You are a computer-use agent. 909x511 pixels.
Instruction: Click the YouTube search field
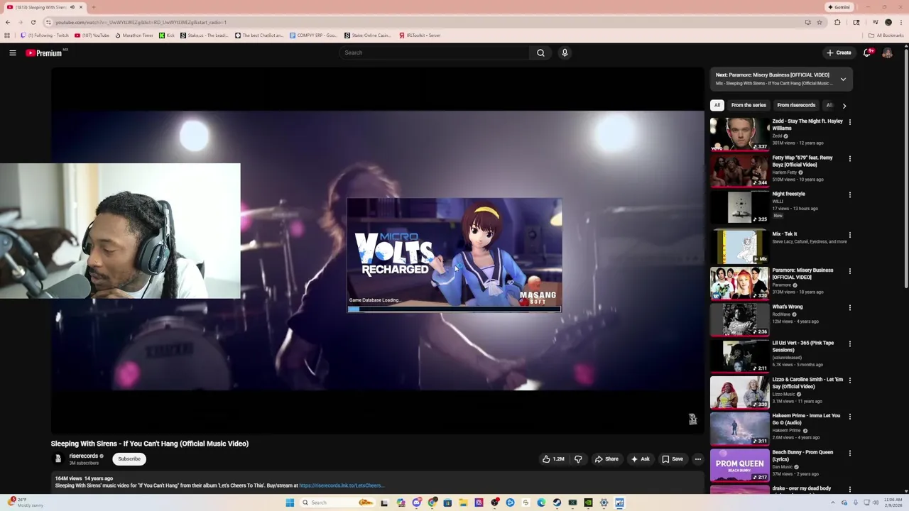pos(435,53)
